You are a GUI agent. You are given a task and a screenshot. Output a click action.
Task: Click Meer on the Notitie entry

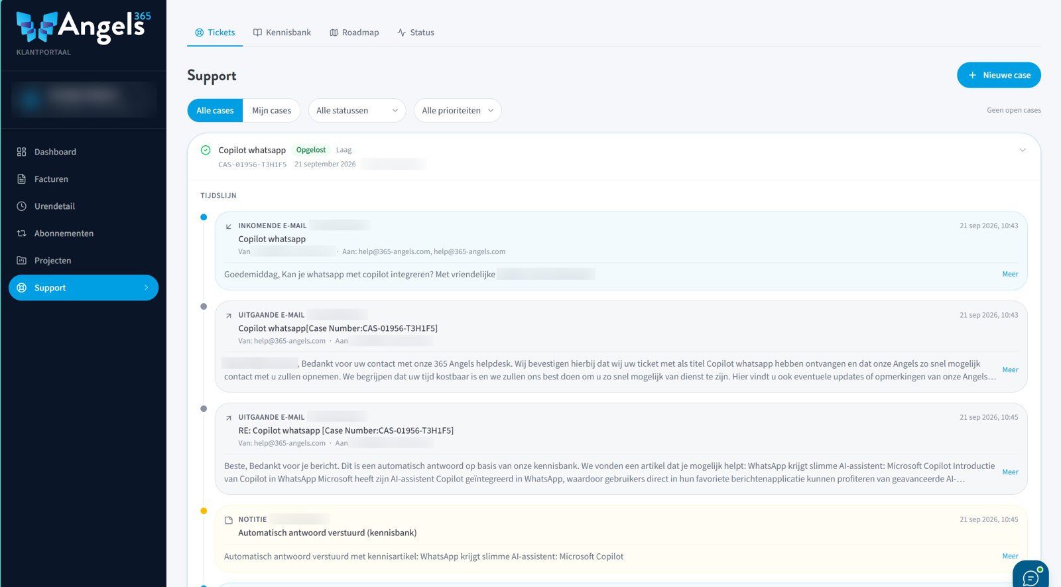pyautogui.click(x=1010, y=556)
